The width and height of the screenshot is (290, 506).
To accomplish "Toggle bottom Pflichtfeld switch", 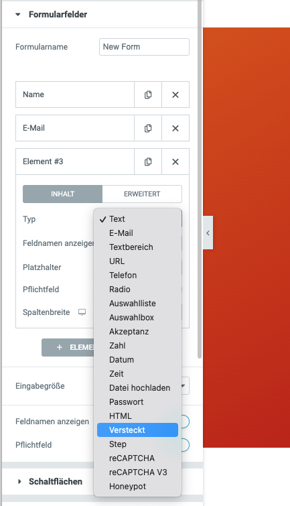I will [x=184, y=445].
